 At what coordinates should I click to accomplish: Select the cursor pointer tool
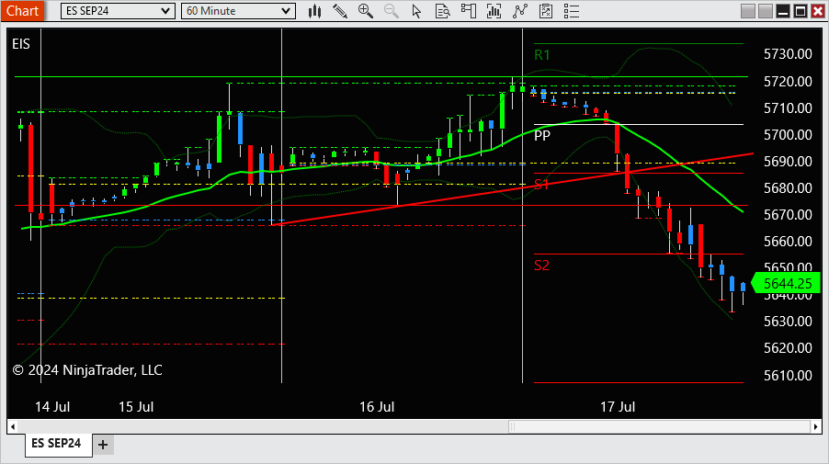point(416,11)
